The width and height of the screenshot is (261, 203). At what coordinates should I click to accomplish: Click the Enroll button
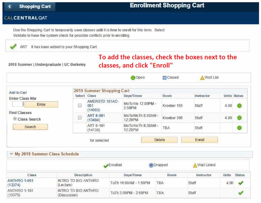pyautogui.click(x=200, y=140)
